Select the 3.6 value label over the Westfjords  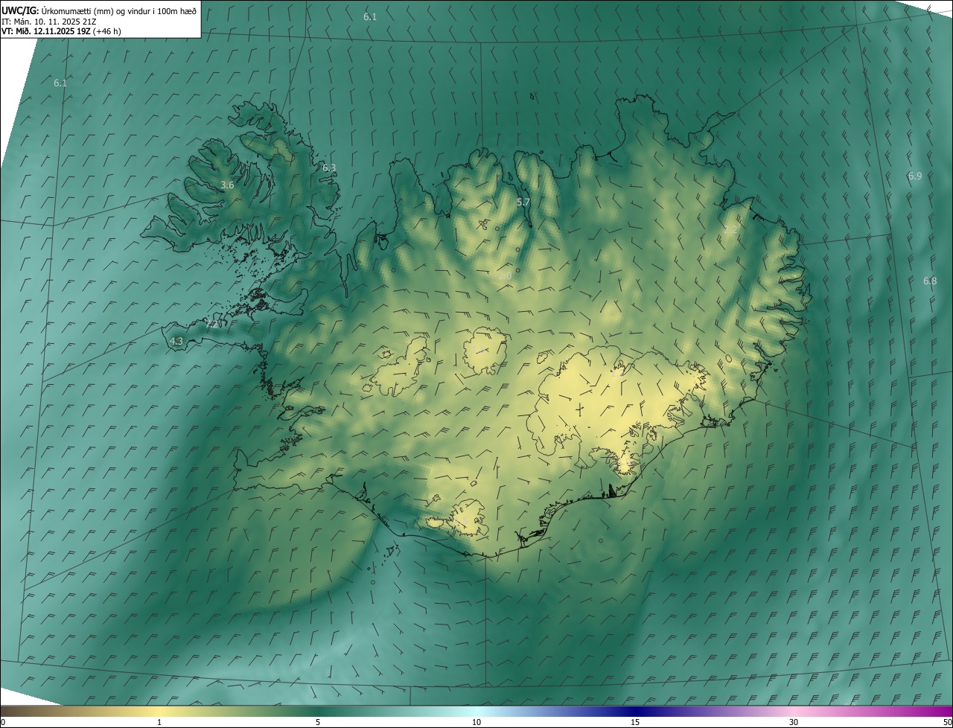coord(228,185)
